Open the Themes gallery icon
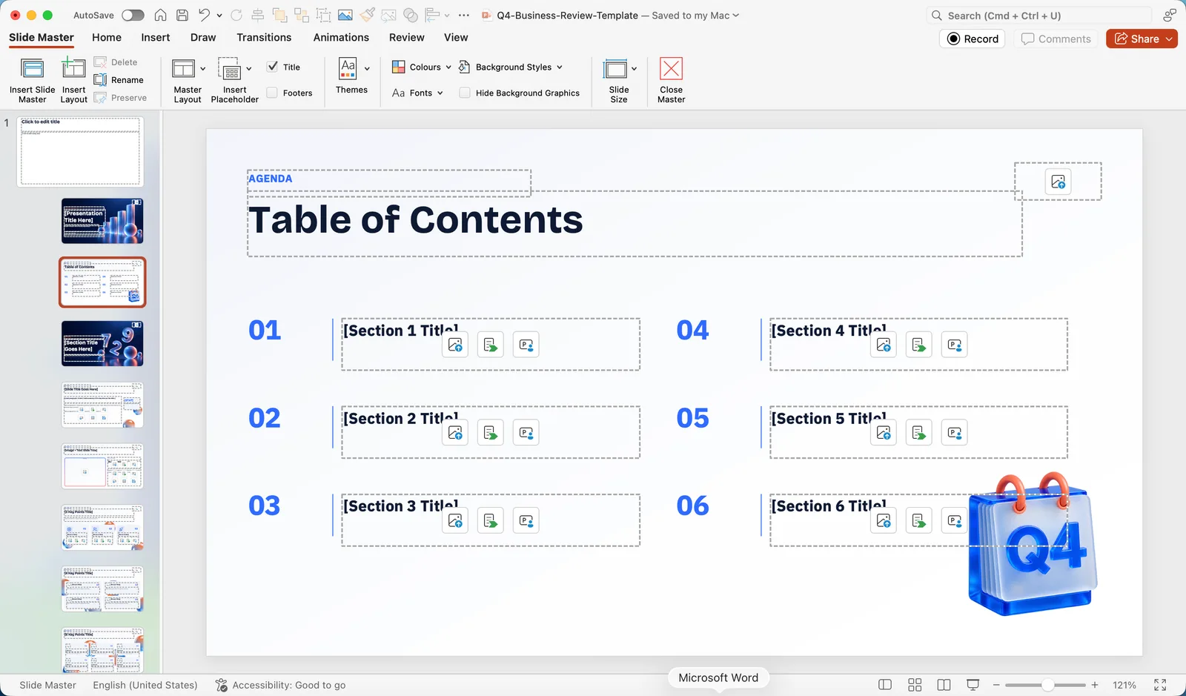This screenshot has height=696, width=1186. tap(348, 68)
